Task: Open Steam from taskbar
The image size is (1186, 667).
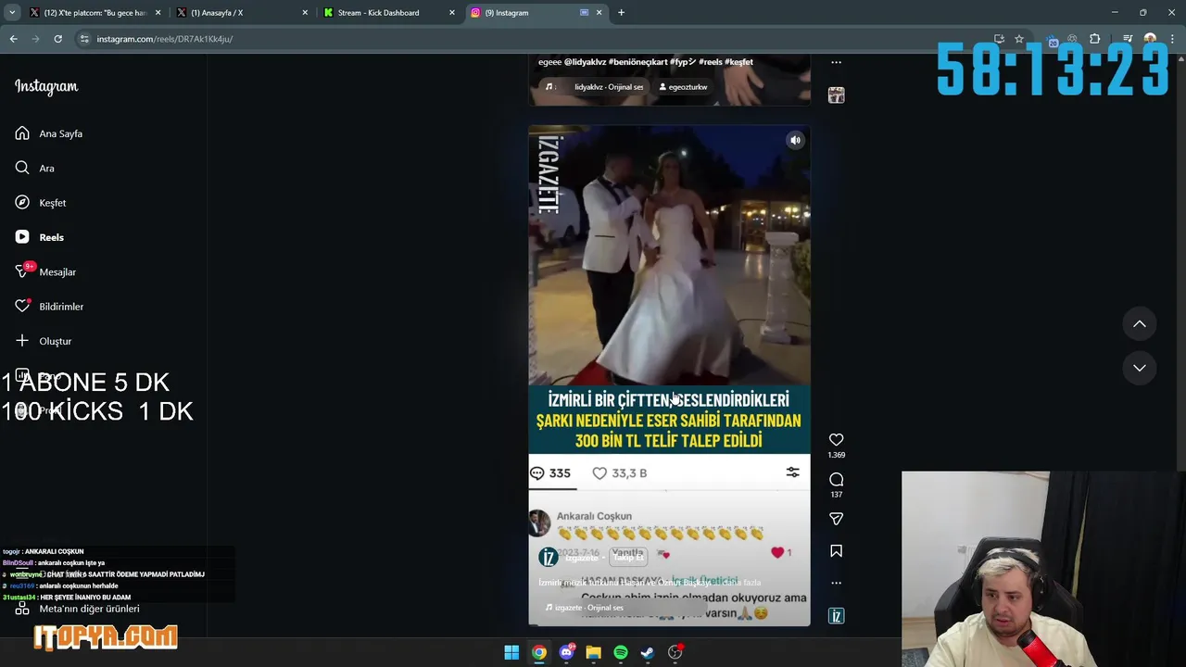Action: (648, 652)
